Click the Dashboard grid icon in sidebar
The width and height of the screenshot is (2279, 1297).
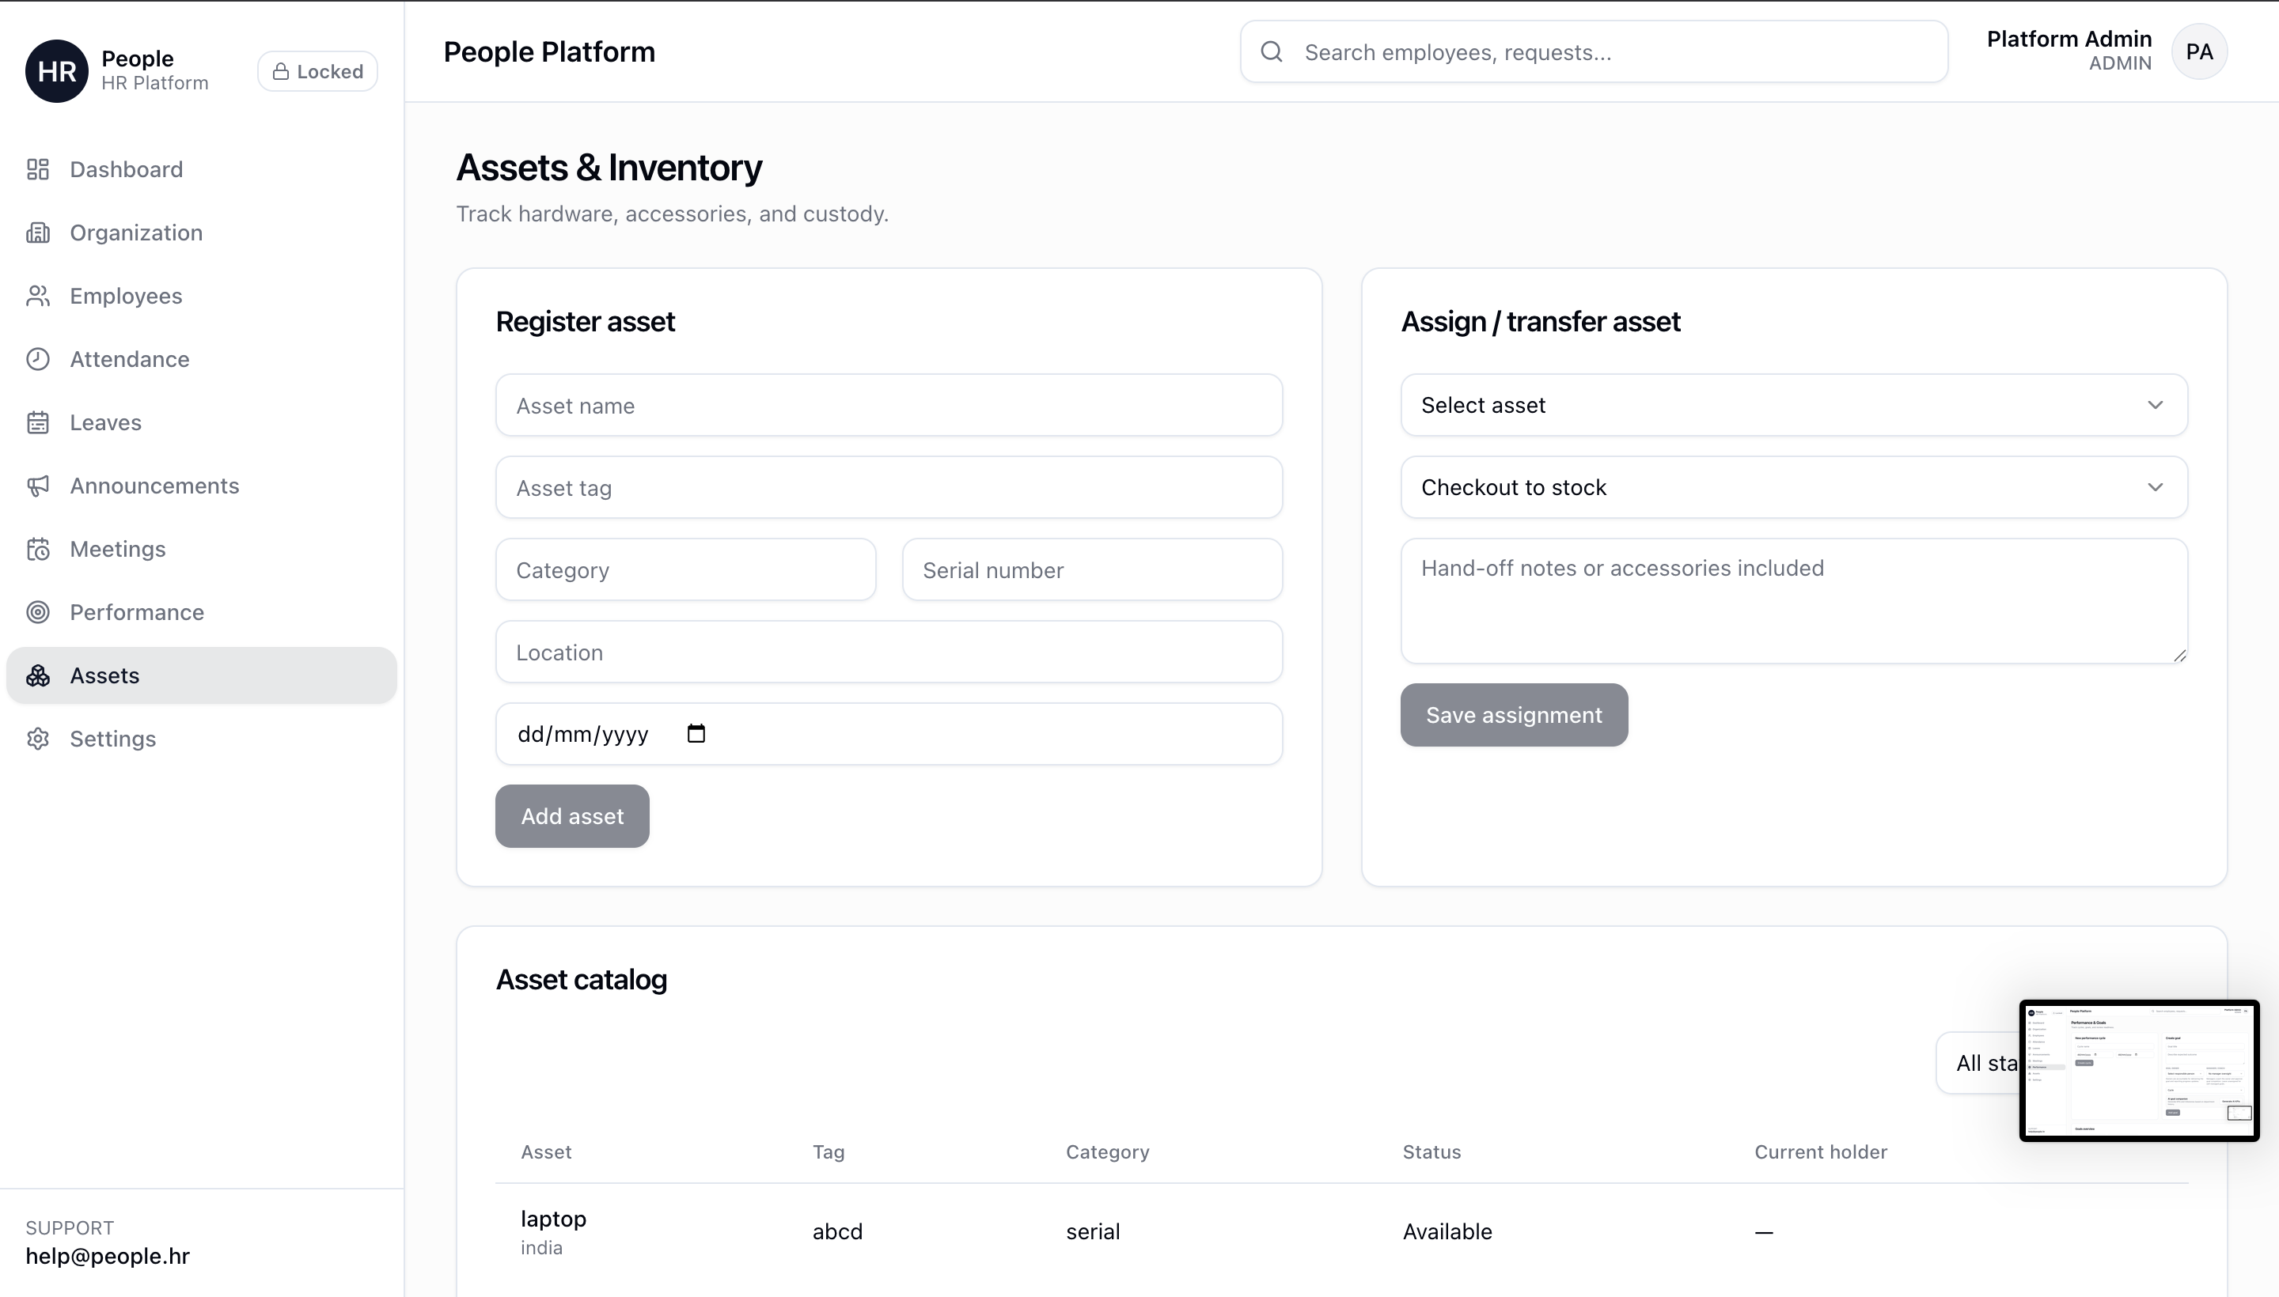pos(37,169)
